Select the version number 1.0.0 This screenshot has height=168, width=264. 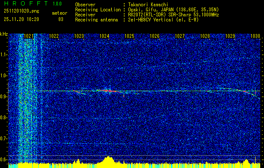[57, 3]
